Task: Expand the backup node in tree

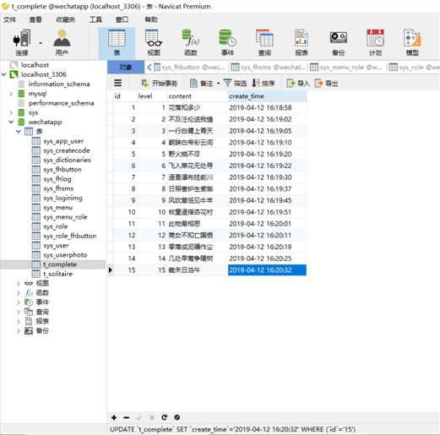Action: tap(19, 331)
